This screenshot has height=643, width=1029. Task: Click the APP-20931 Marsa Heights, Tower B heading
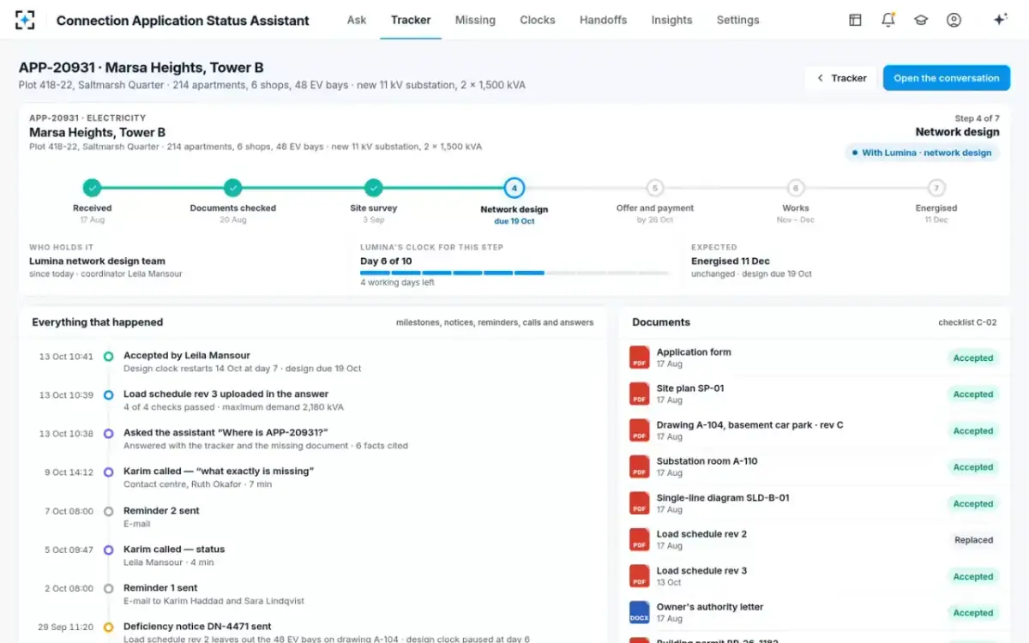141,68
